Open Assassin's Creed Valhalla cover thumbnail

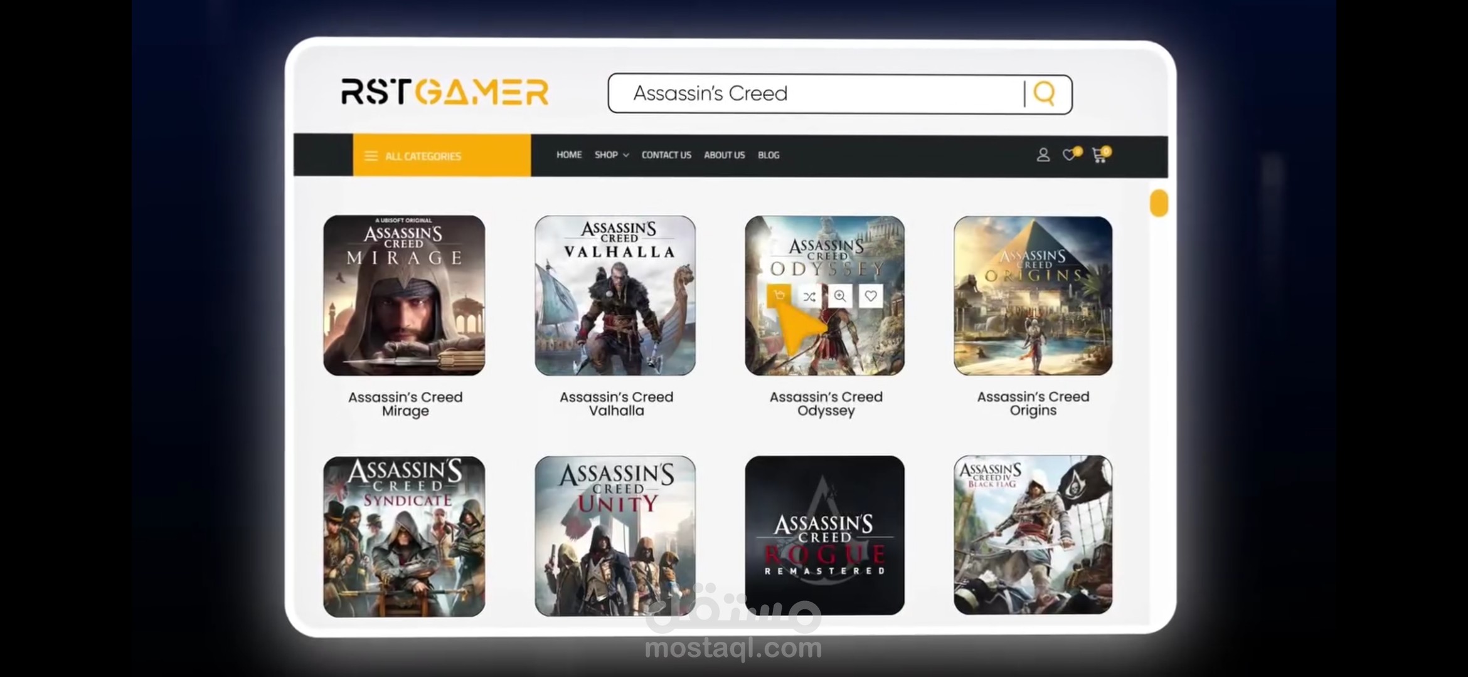click(x=615, y=296)
